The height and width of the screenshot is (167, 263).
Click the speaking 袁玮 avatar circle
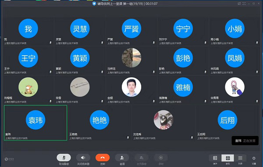(x=36, y=120)
